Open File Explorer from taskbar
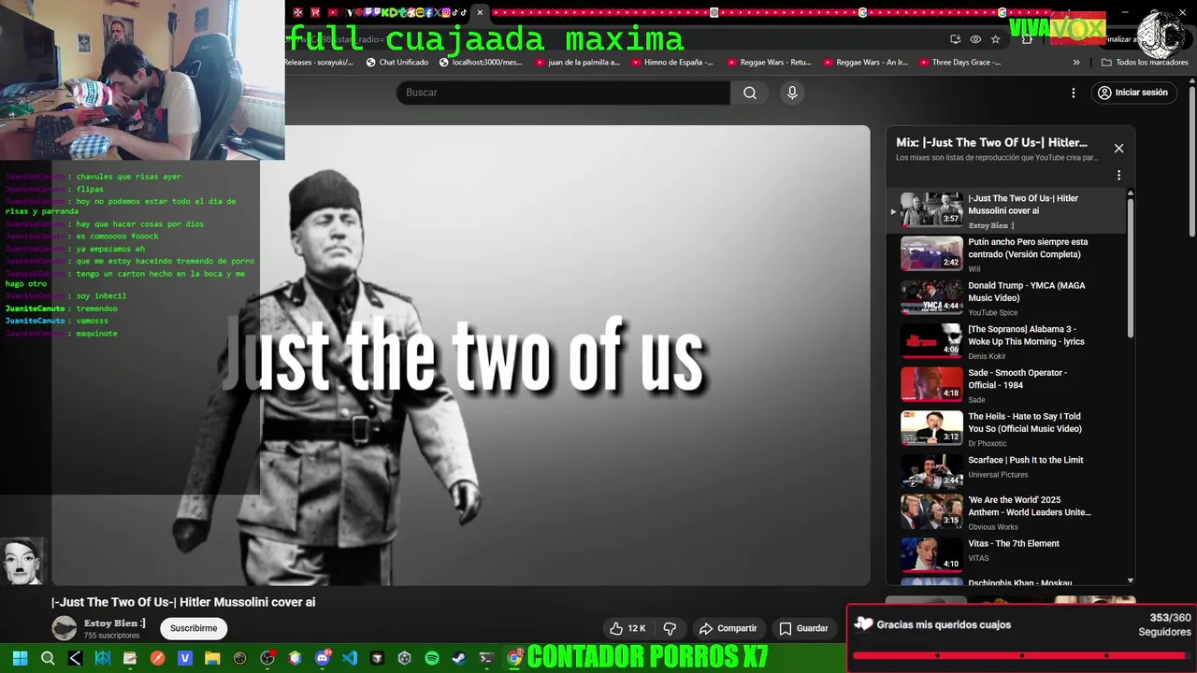 click(212, 658)
